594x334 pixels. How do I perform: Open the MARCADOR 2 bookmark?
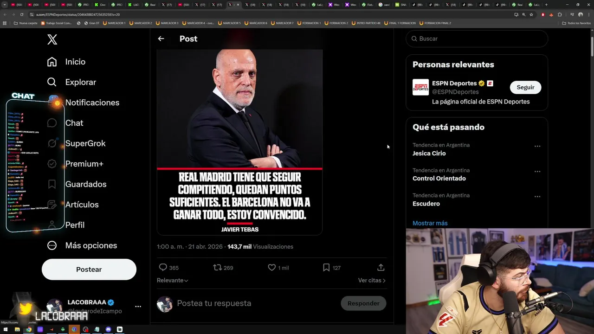point(141,23)
